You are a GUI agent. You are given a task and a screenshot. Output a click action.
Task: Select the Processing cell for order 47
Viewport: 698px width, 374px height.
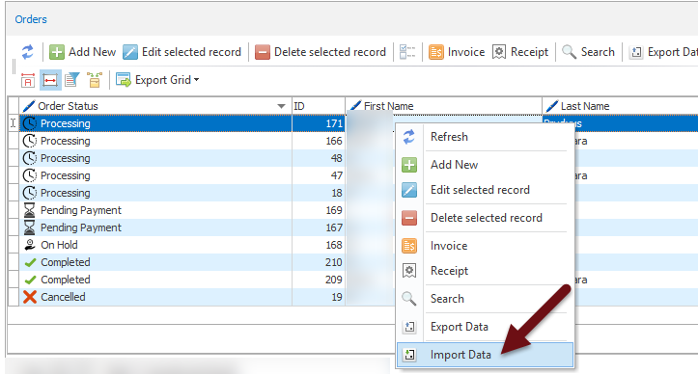pos(155,175)
